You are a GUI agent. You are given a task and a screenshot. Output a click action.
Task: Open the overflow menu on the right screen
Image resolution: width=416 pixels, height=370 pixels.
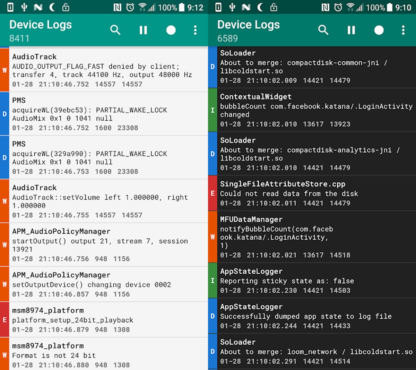(x=403, y=30)
